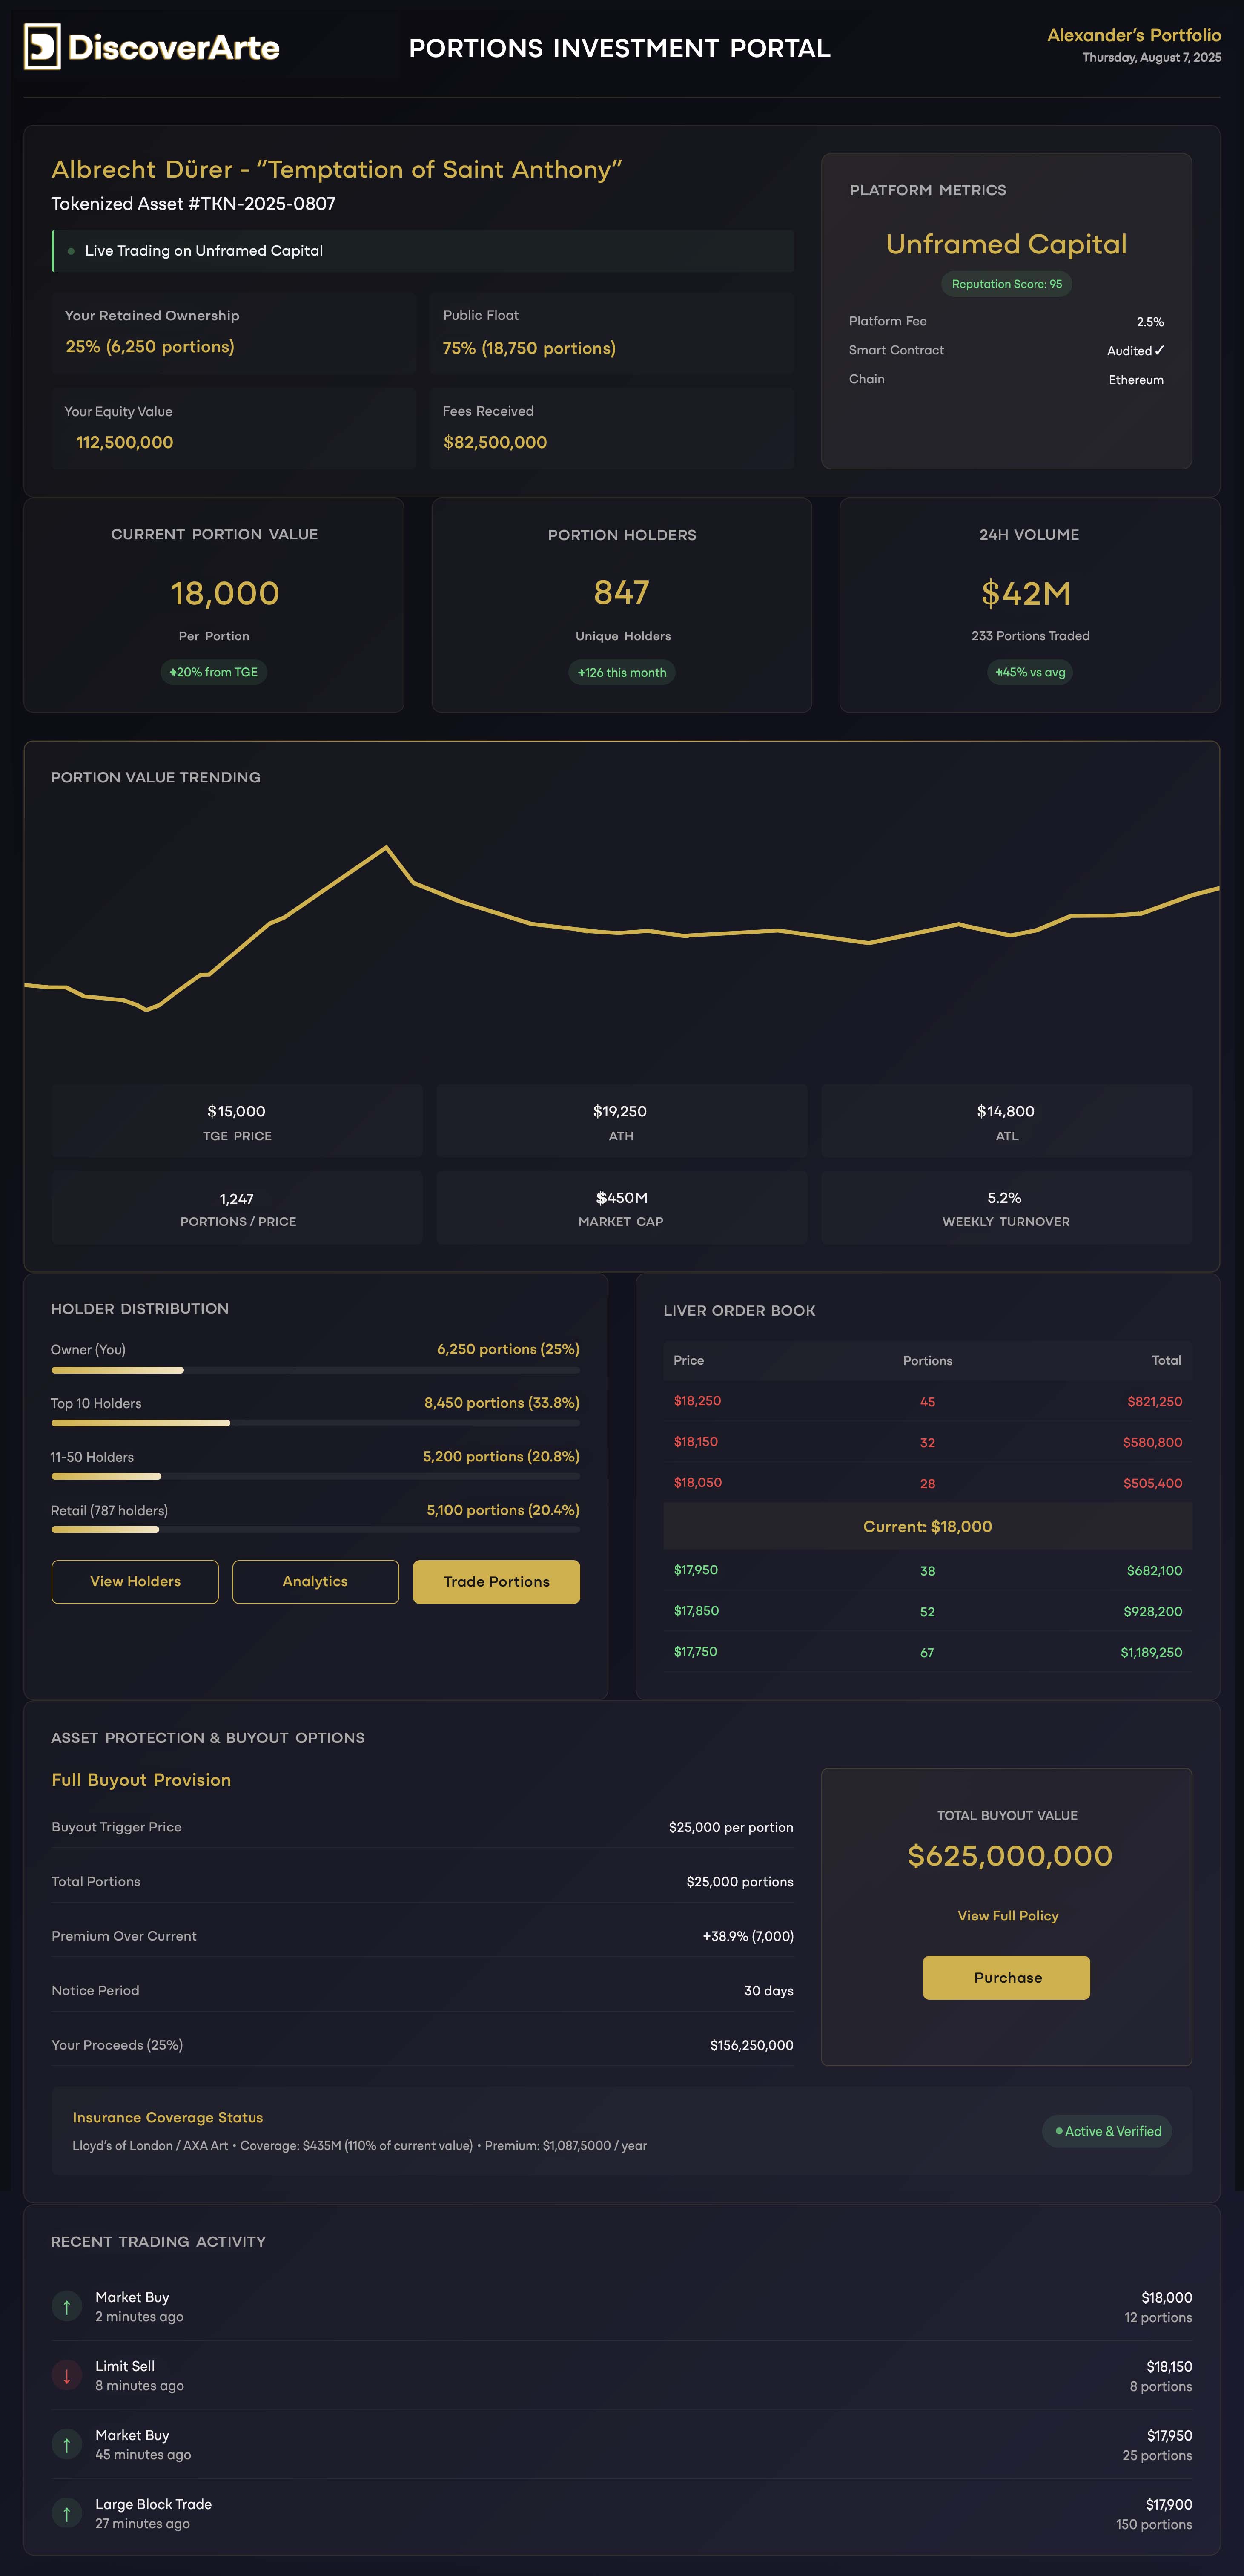Click the Unframed Capital platform name
The image size is (1244, 2576).
tap(1006, 244)
